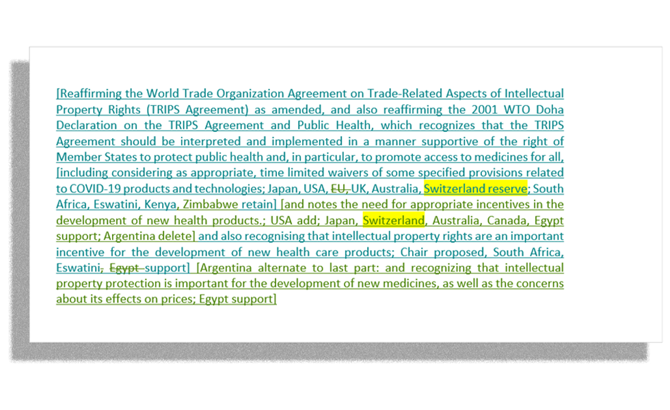Click 'Public Health,' in the Declaration line

pos(336,125)
